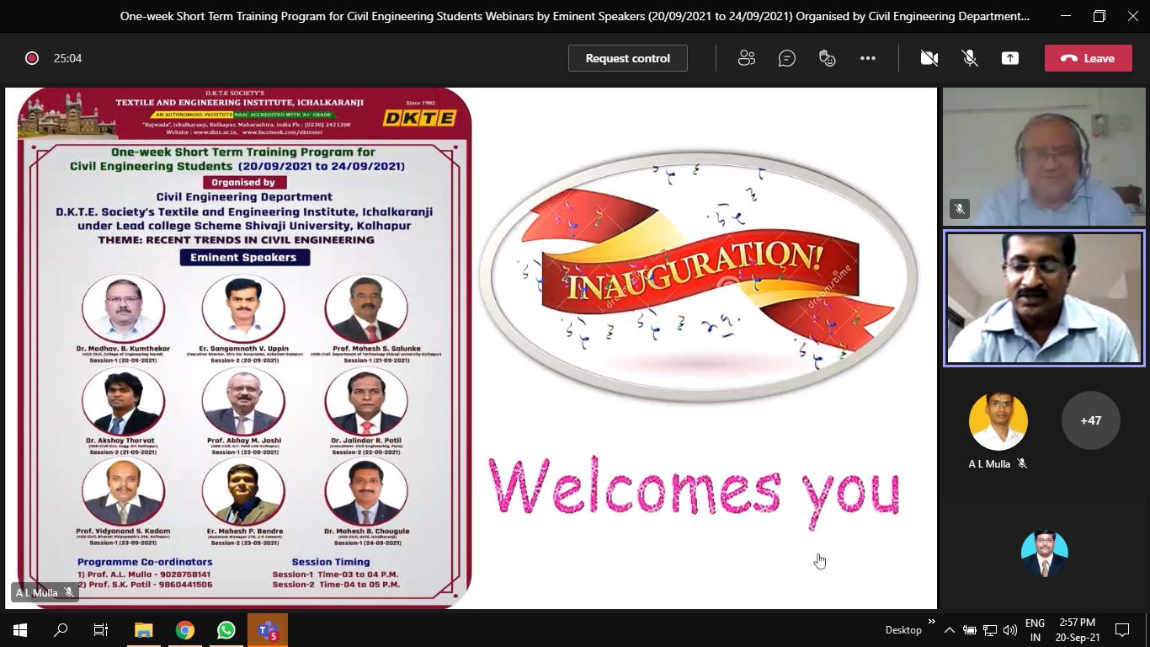Click the muted mic badge on the headset video tile

pos(959,208)
